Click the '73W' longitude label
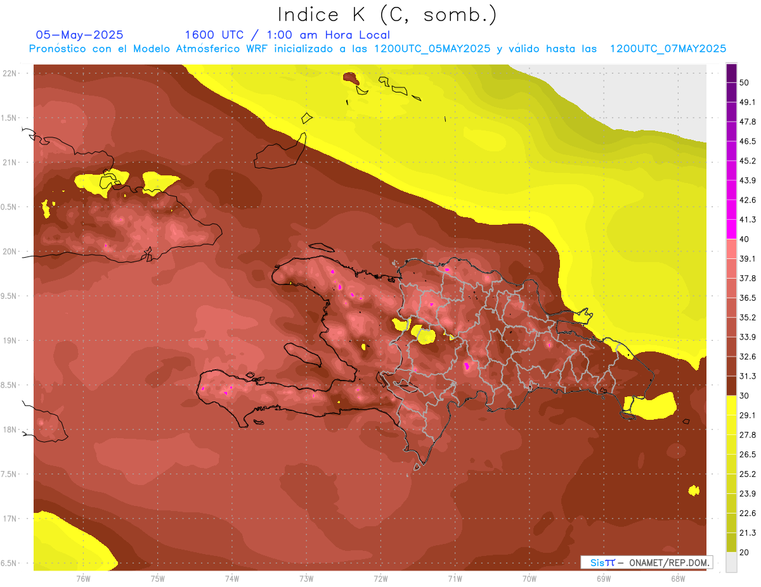The height and width of the screenshot is (587, 761). (x=306, y=578)
